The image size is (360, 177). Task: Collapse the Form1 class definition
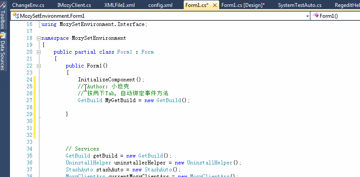(x=39, y=52)
